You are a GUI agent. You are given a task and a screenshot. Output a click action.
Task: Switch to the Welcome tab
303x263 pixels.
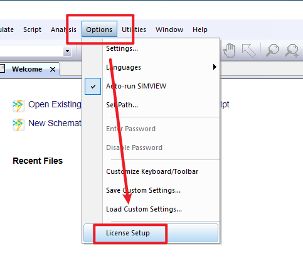(x=27, y=69)
